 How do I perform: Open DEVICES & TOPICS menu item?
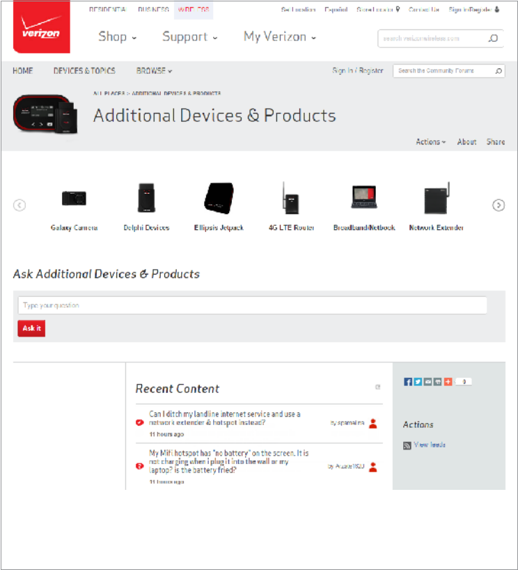(x=84, y=71)
